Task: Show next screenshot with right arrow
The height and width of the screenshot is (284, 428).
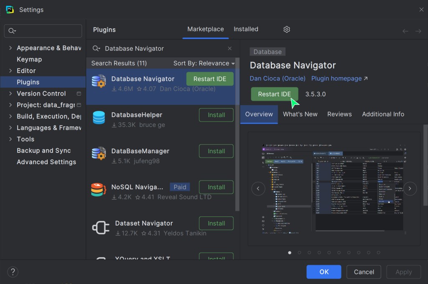Action: click(410, 188)
